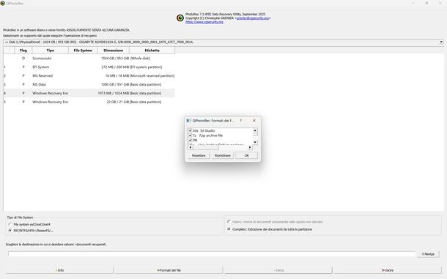The image size is (447, 279).
Task: Close the Formati dei file dialog
Action: 254,121
